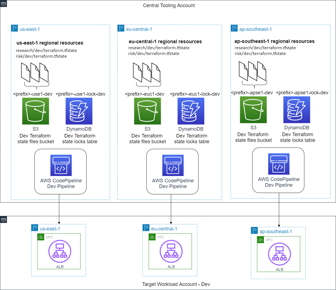The image size is (336, 290).
Task: Click the DynamoDB icon under eu-central-1 resources
Action: (191, 111)
